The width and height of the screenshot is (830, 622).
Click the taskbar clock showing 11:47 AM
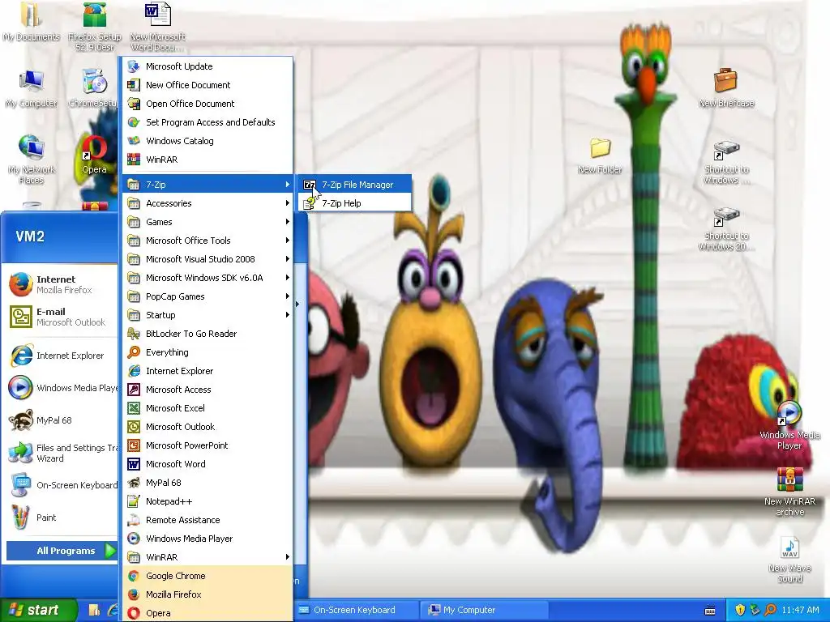(800, 610)
